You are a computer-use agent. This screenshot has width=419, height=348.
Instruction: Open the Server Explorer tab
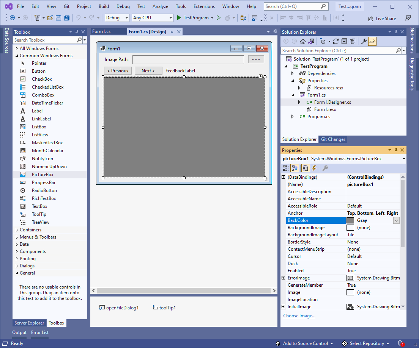click(x=29, y=323)
